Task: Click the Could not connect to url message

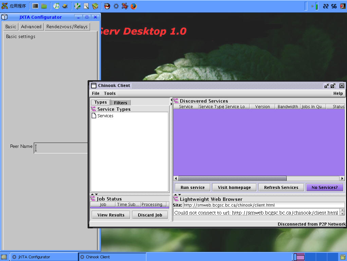Action: (x=256, y=213)
